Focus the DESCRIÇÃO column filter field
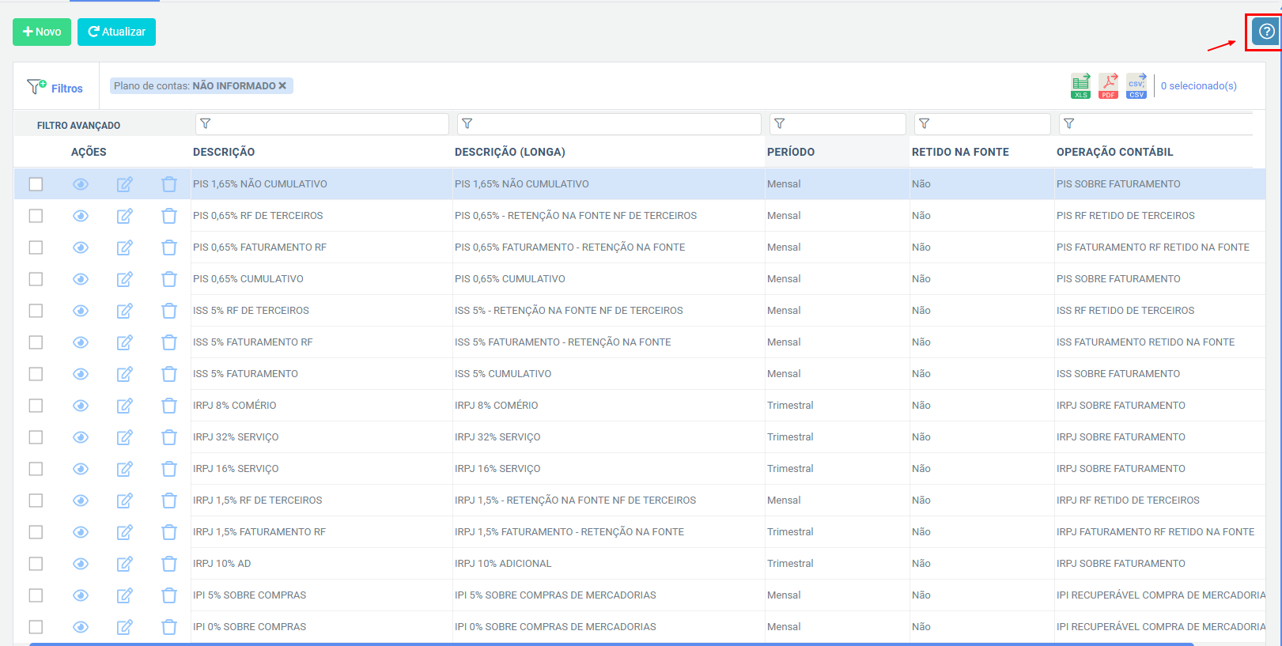 point(322,124)
